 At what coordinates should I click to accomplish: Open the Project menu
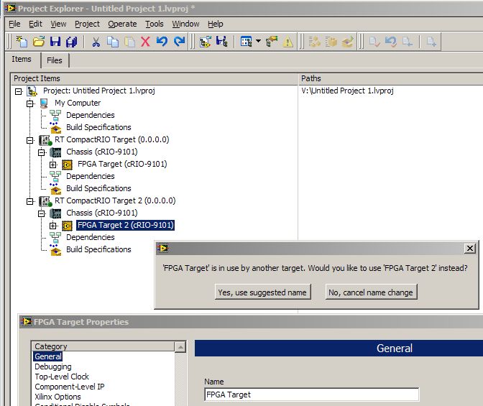pos(87,24)
